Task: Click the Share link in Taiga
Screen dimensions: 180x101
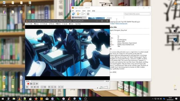Action: (x=113, y=24)
